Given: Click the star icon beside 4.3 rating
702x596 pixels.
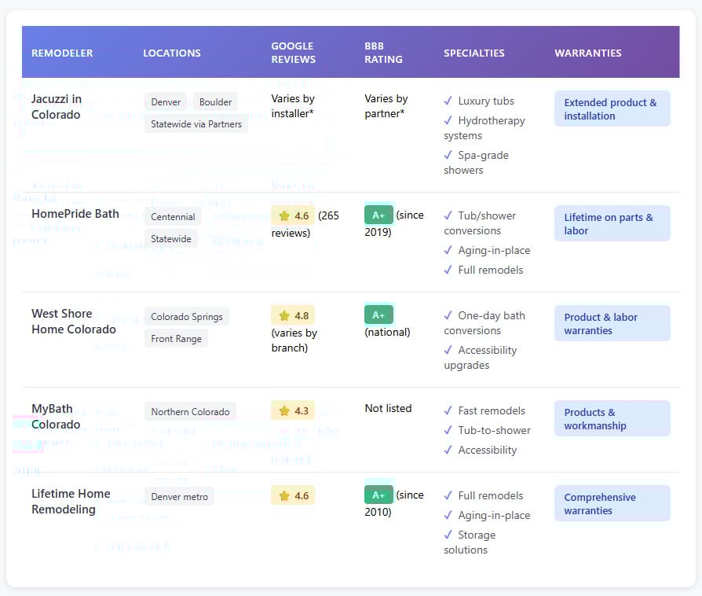Looking at the screenshot, I should pos(284,410).
